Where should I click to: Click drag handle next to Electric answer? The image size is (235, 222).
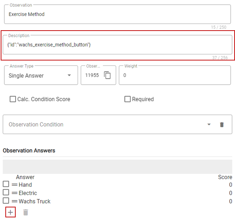15,193
